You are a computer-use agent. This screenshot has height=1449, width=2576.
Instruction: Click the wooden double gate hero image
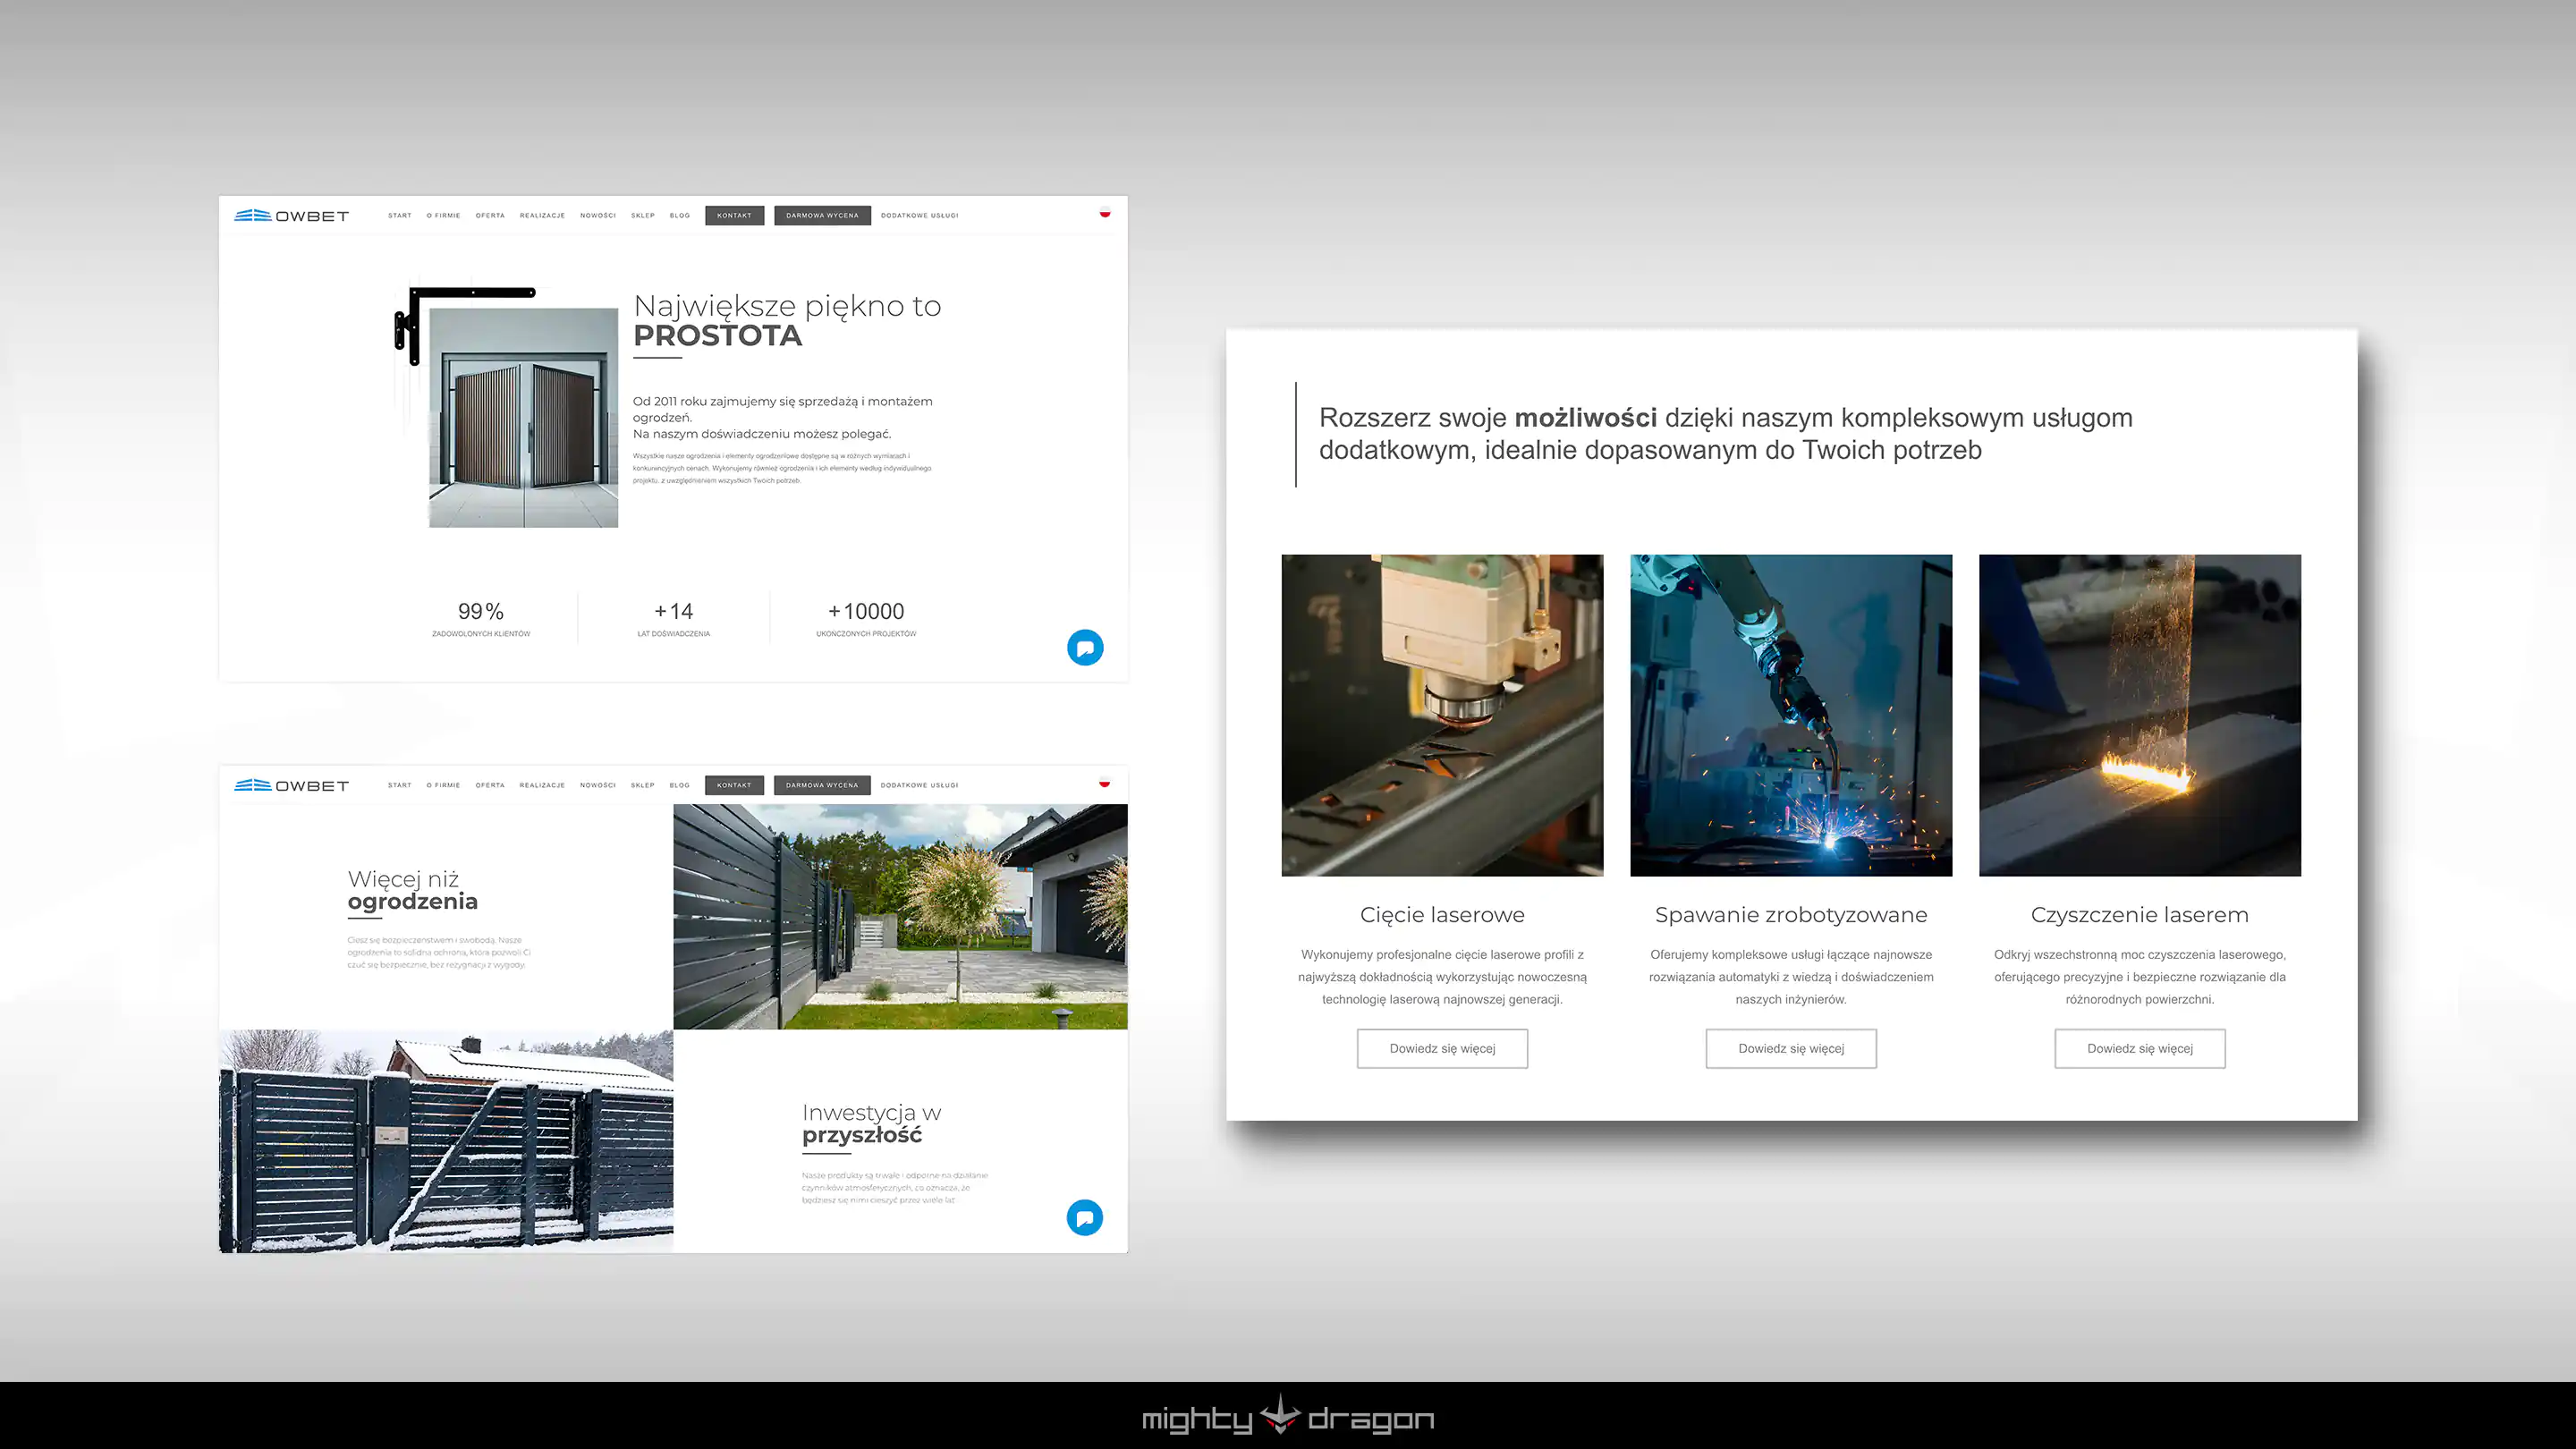[x=523, y=418]
